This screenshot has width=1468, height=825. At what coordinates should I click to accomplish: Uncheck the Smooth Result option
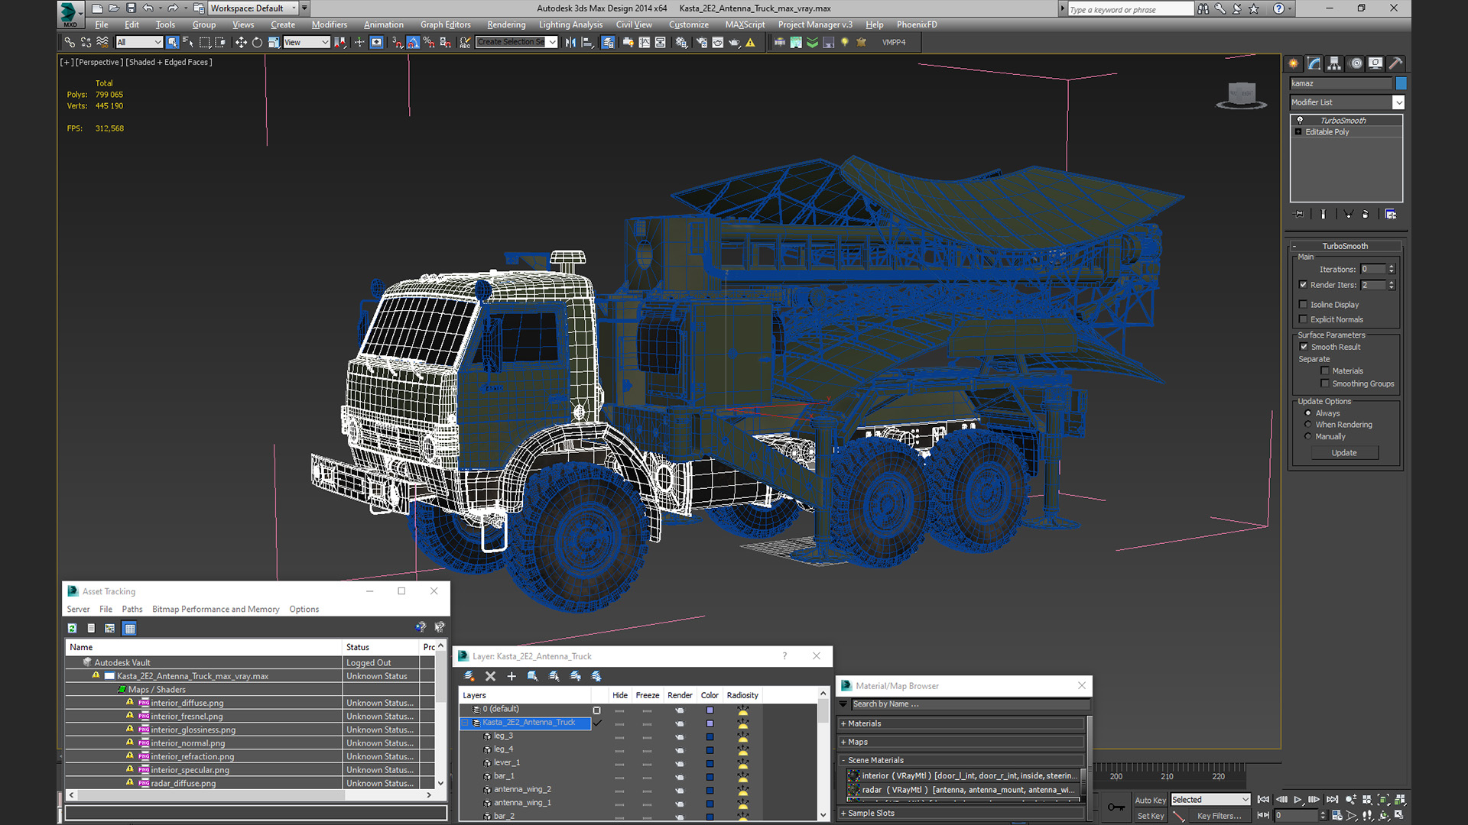pos(1304,347)
